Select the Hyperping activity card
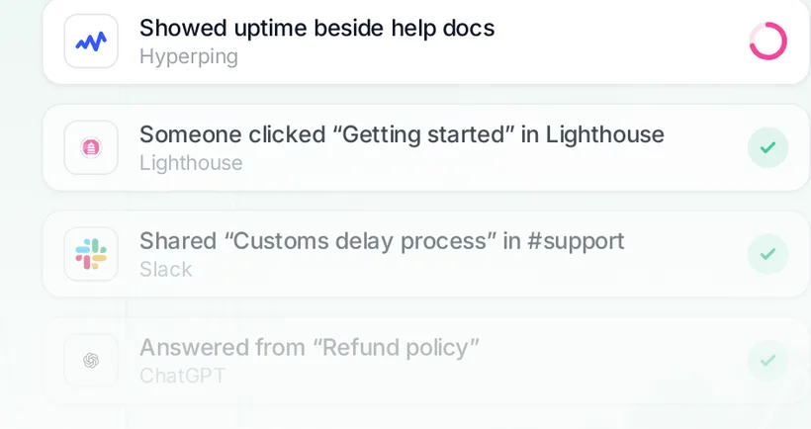The width and height of the screenshot is (811, 429). (425, 42)
